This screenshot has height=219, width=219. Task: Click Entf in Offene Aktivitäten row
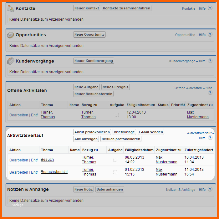(x=34, y=115)
